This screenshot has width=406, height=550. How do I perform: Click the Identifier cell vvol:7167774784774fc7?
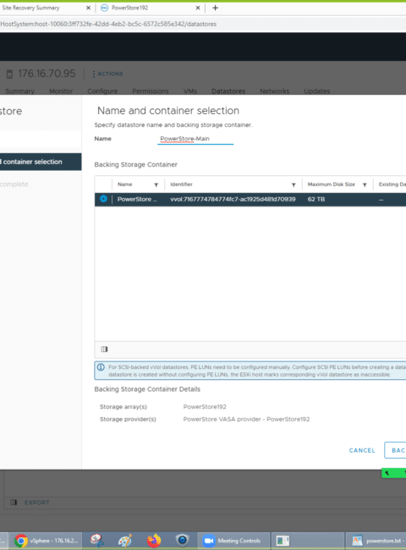233,199
